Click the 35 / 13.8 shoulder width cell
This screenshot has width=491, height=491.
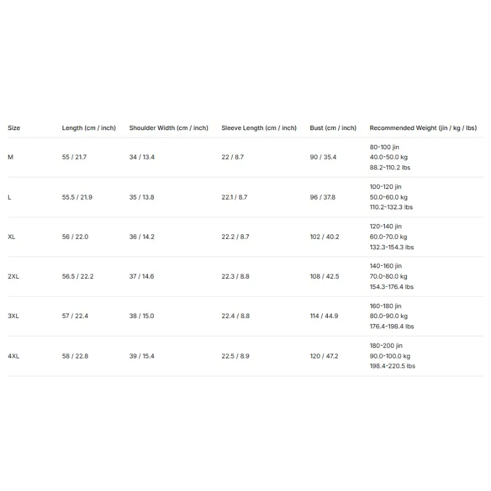click(142, 197)
